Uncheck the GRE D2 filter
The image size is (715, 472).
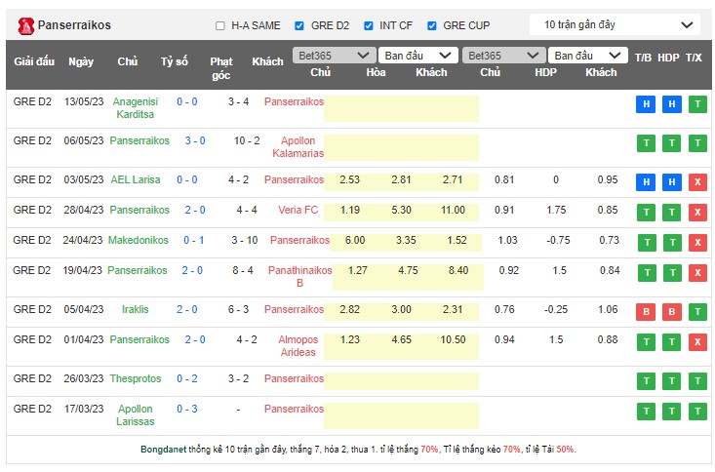point(300,25)
